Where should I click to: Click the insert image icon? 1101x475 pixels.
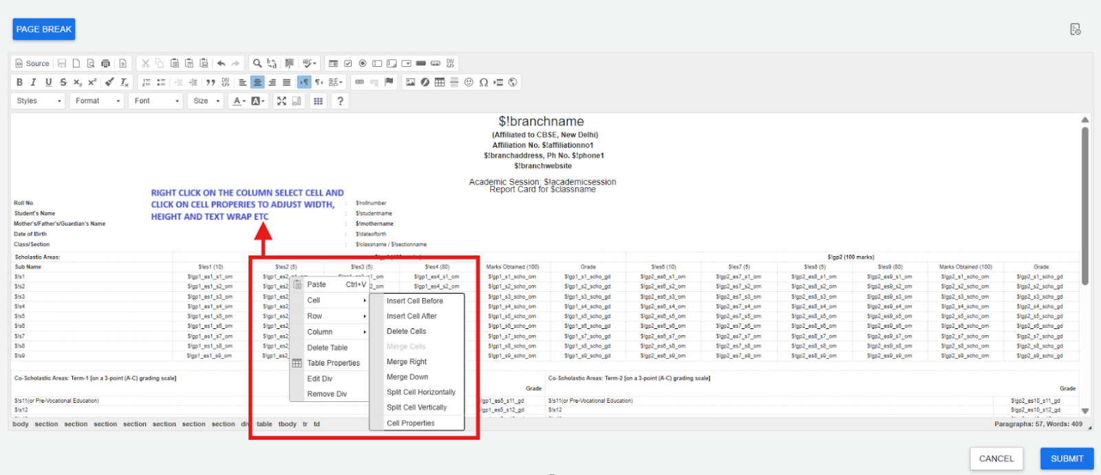411,82
